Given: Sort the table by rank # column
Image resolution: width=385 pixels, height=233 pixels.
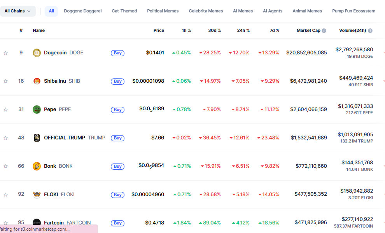Looking at the screenshot, I should point(21,30).
